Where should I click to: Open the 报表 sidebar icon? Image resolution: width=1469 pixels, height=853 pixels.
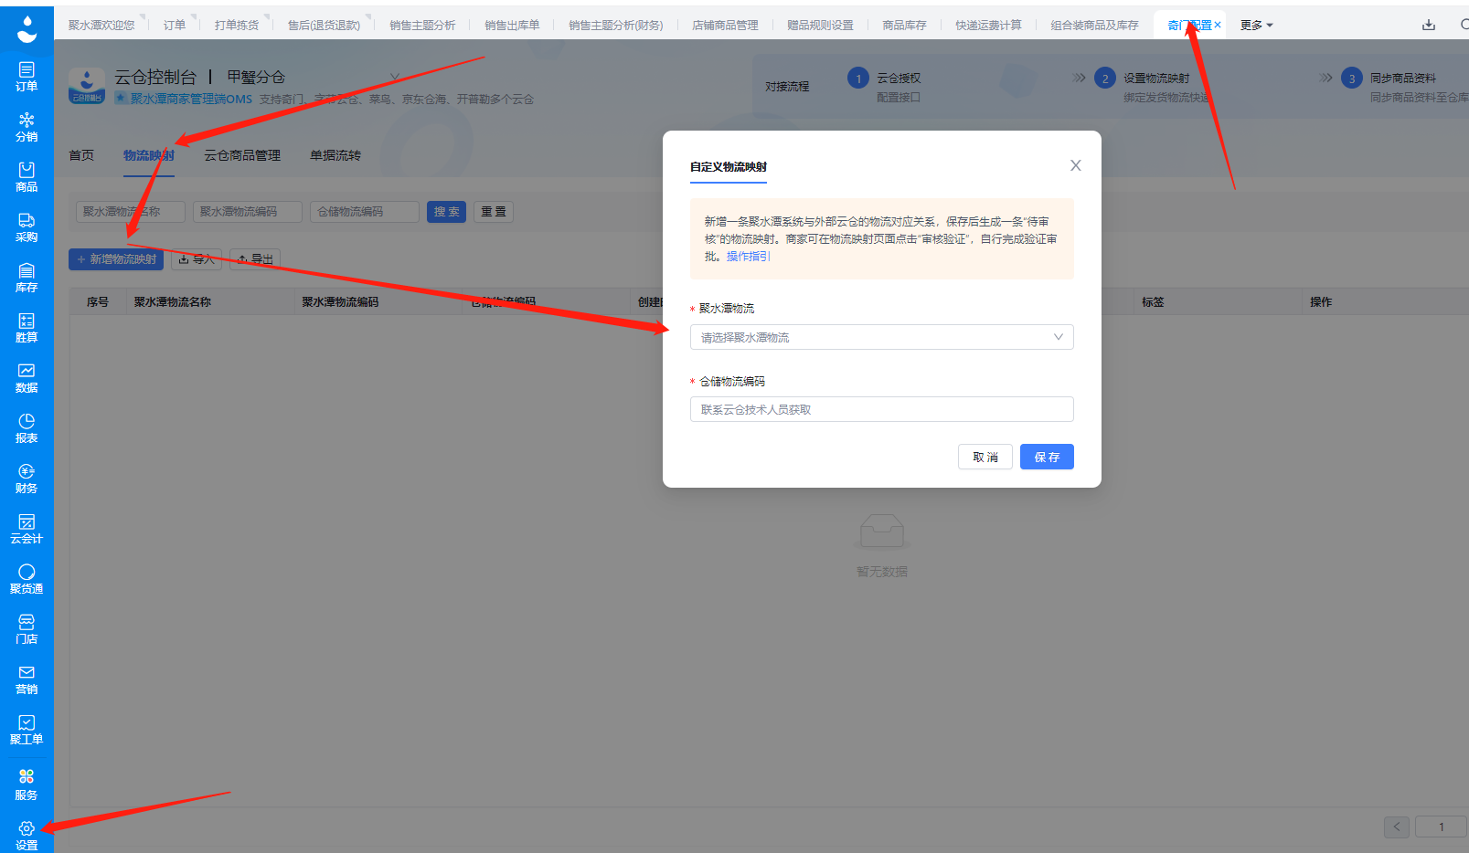(x=27, y=428)
